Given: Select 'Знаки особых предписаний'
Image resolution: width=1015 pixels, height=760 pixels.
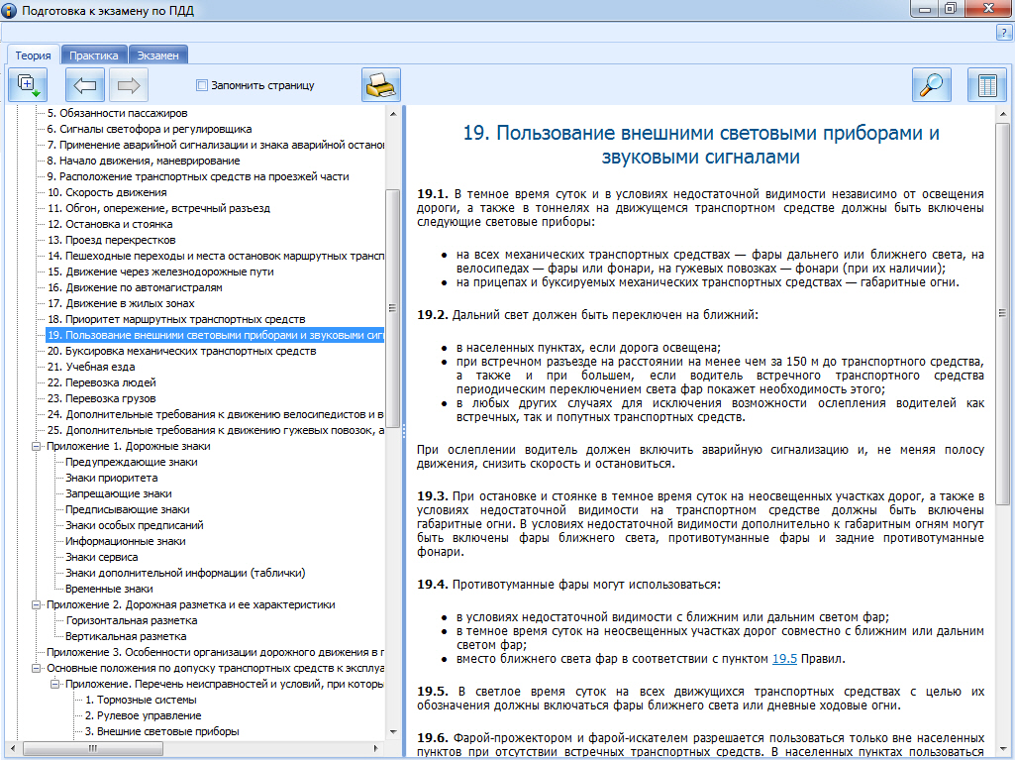Looking at the screenshot, I should point(135,525).
